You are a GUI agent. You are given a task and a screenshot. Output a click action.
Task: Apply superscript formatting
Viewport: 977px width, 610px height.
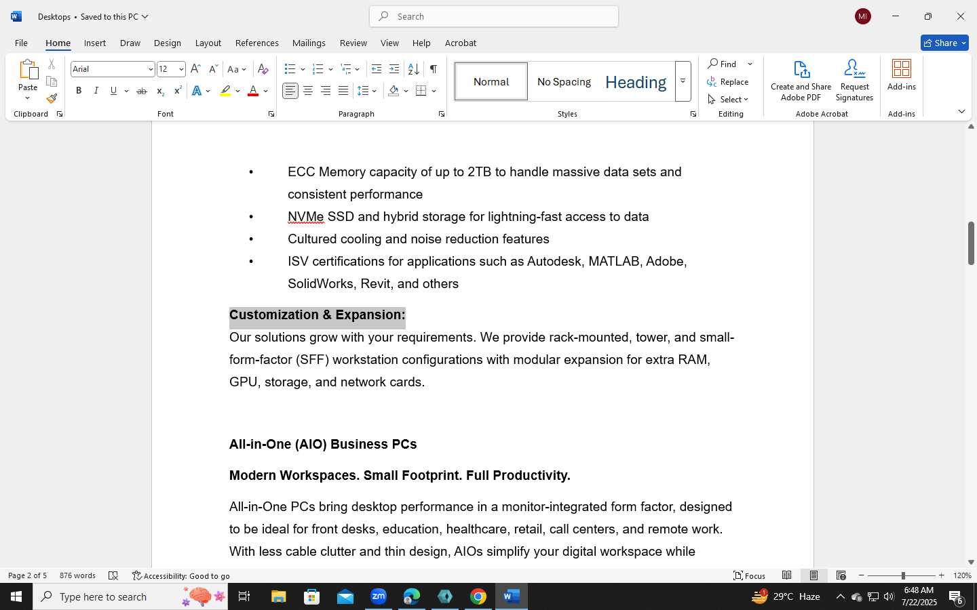click(x=178, y=91)
